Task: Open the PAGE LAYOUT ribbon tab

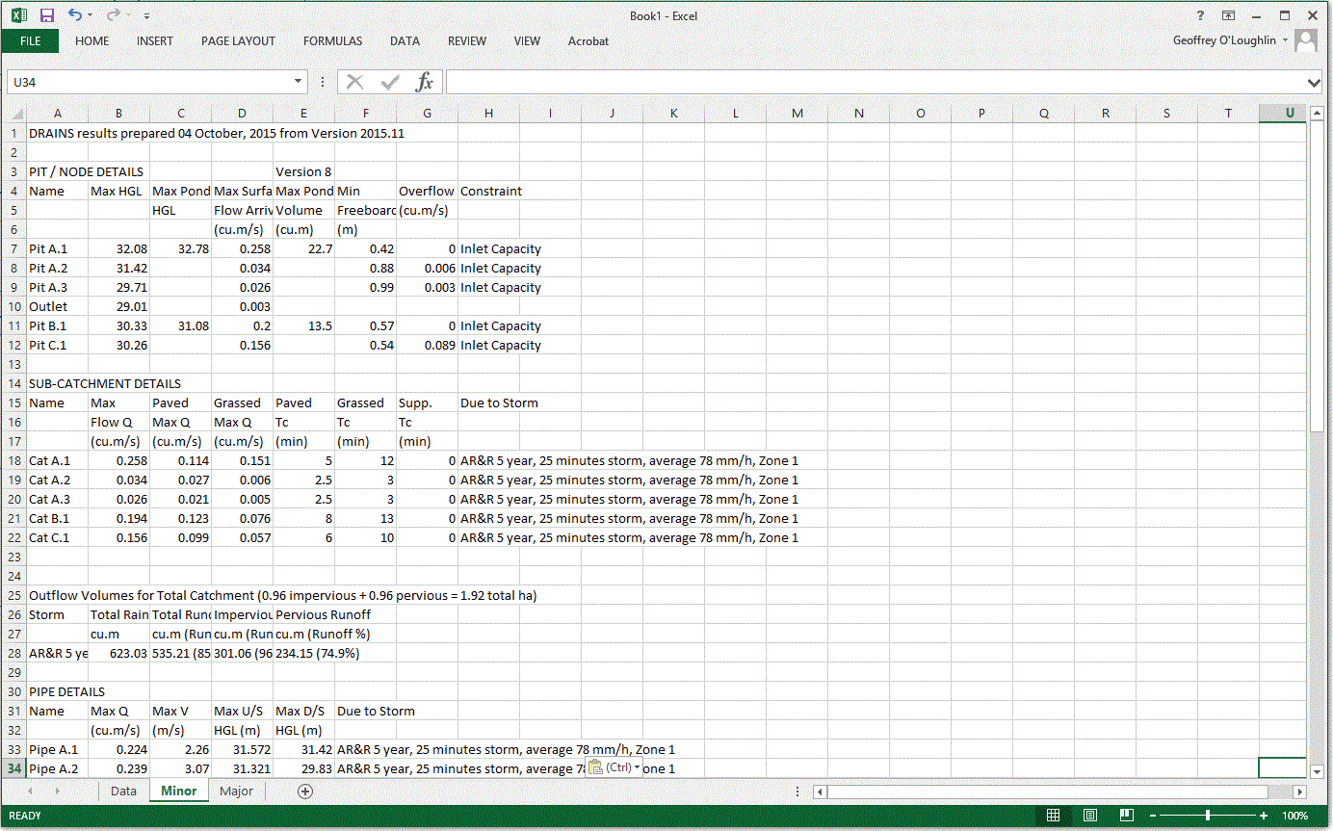Action: [x=238, y=41]
